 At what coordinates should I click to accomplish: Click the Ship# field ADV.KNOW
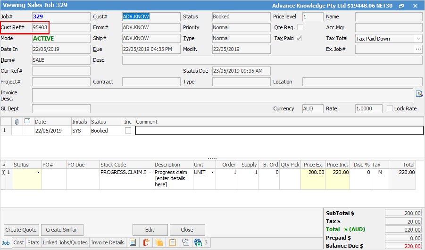tap(151, 38)
